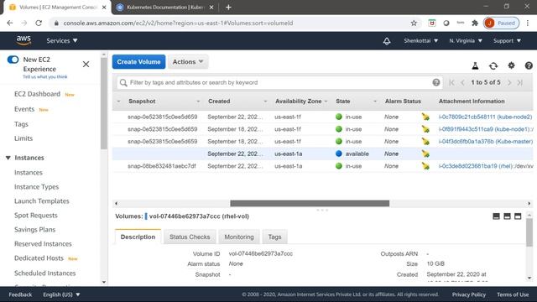Open Chrome's three-dot menu

coord(528,23)
